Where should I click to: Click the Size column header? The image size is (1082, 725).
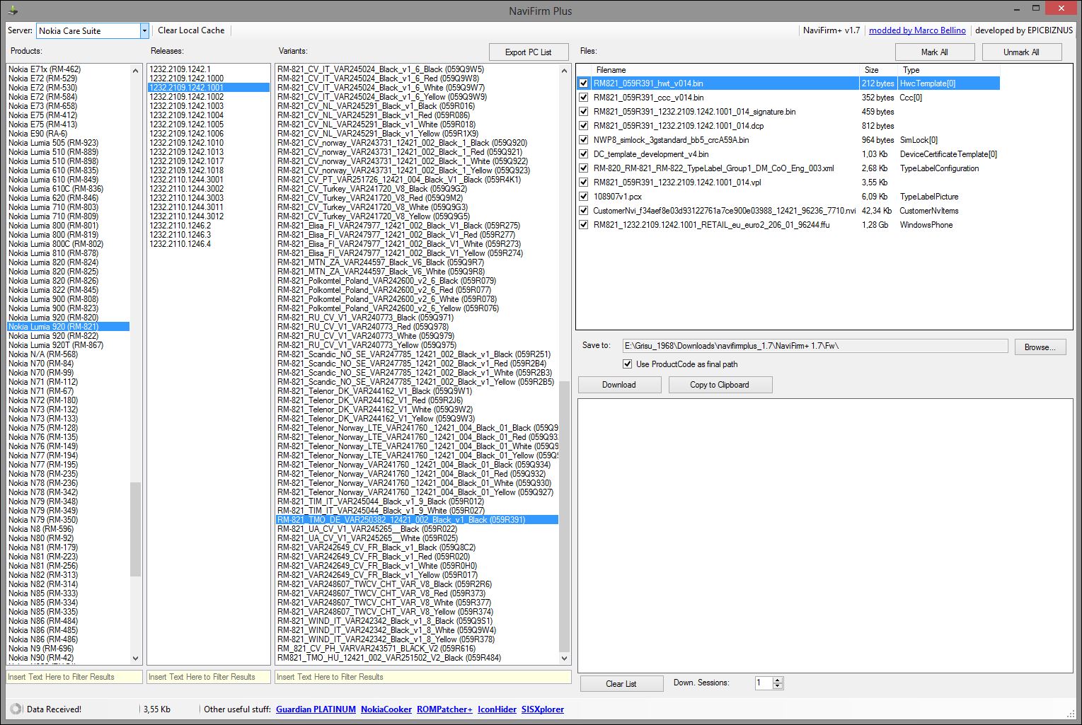point(878,70)
